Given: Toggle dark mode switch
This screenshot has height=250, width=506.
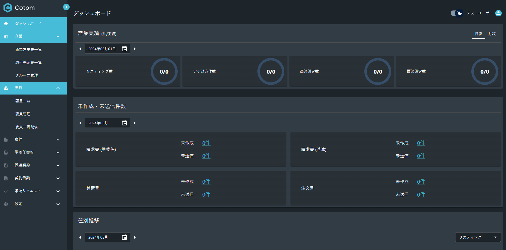Looking at the screenshot, I should point(456,13).
